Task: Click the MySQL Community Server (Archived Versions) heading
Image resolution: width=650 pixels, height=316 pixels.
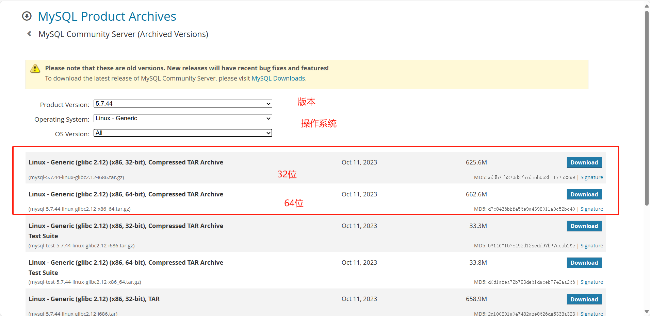Action: click(x=123, y=34)
